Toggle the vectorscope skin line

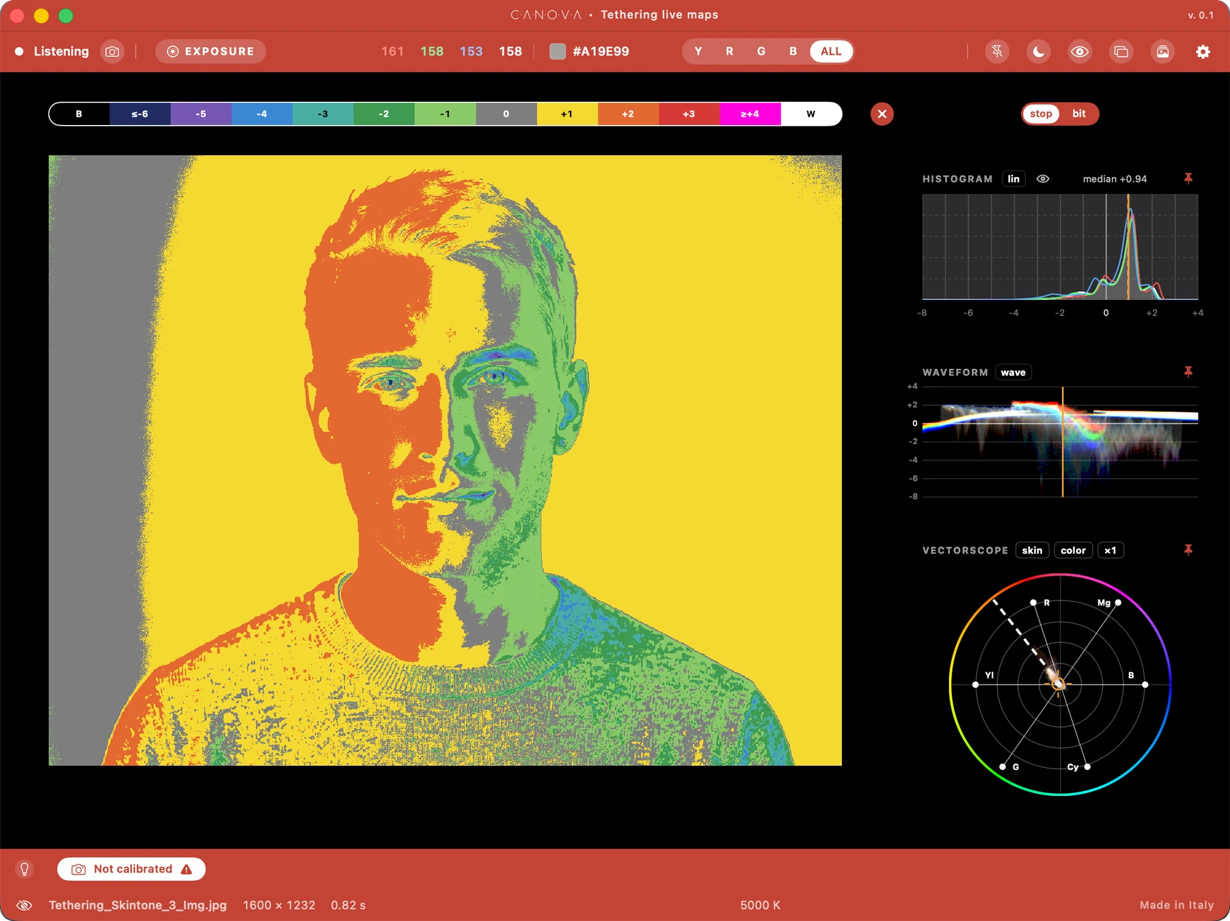[1032, 551]
